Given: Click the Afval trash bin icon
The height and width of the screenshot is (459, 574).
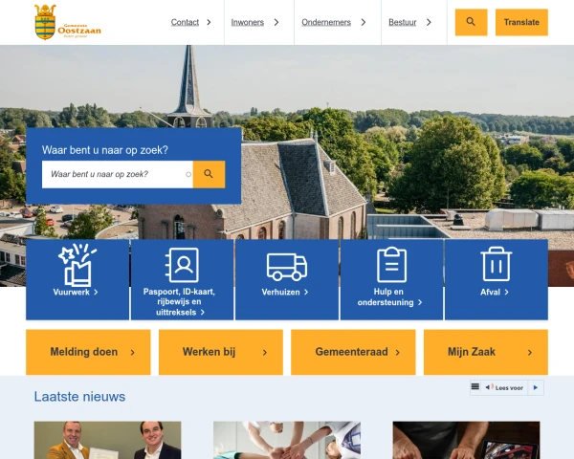Looking at the screenshot, I should click(496, 264).
